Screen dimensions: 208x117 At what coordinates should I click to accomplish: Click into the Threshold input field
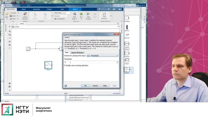[x=90, y=62]
